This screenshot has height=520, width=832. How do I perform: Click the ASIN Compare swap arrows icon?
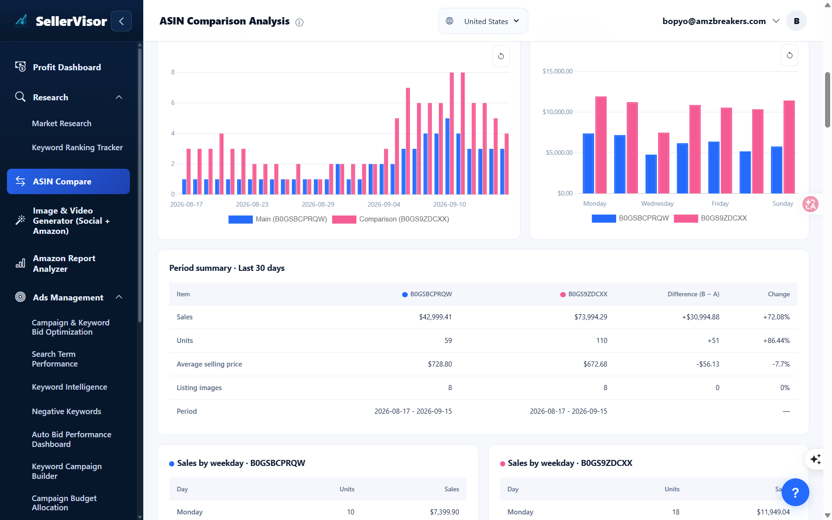click(x=20, y=181)
